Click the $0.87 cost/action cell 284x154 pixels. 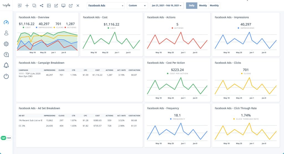pyautogui.click(x=134, y=75)
